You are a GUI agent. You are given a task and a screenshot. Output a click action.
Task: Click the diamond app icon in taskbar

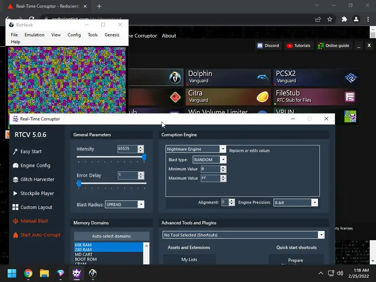click(x=61, y=273)
